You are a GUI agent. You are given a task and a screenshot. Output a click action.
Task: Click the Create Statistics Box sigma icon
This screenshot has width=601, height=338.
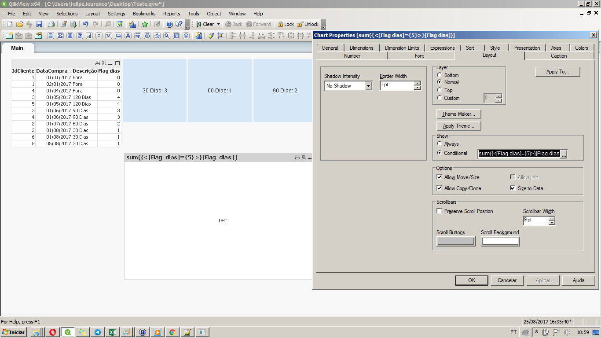click(x=60, y=36)
